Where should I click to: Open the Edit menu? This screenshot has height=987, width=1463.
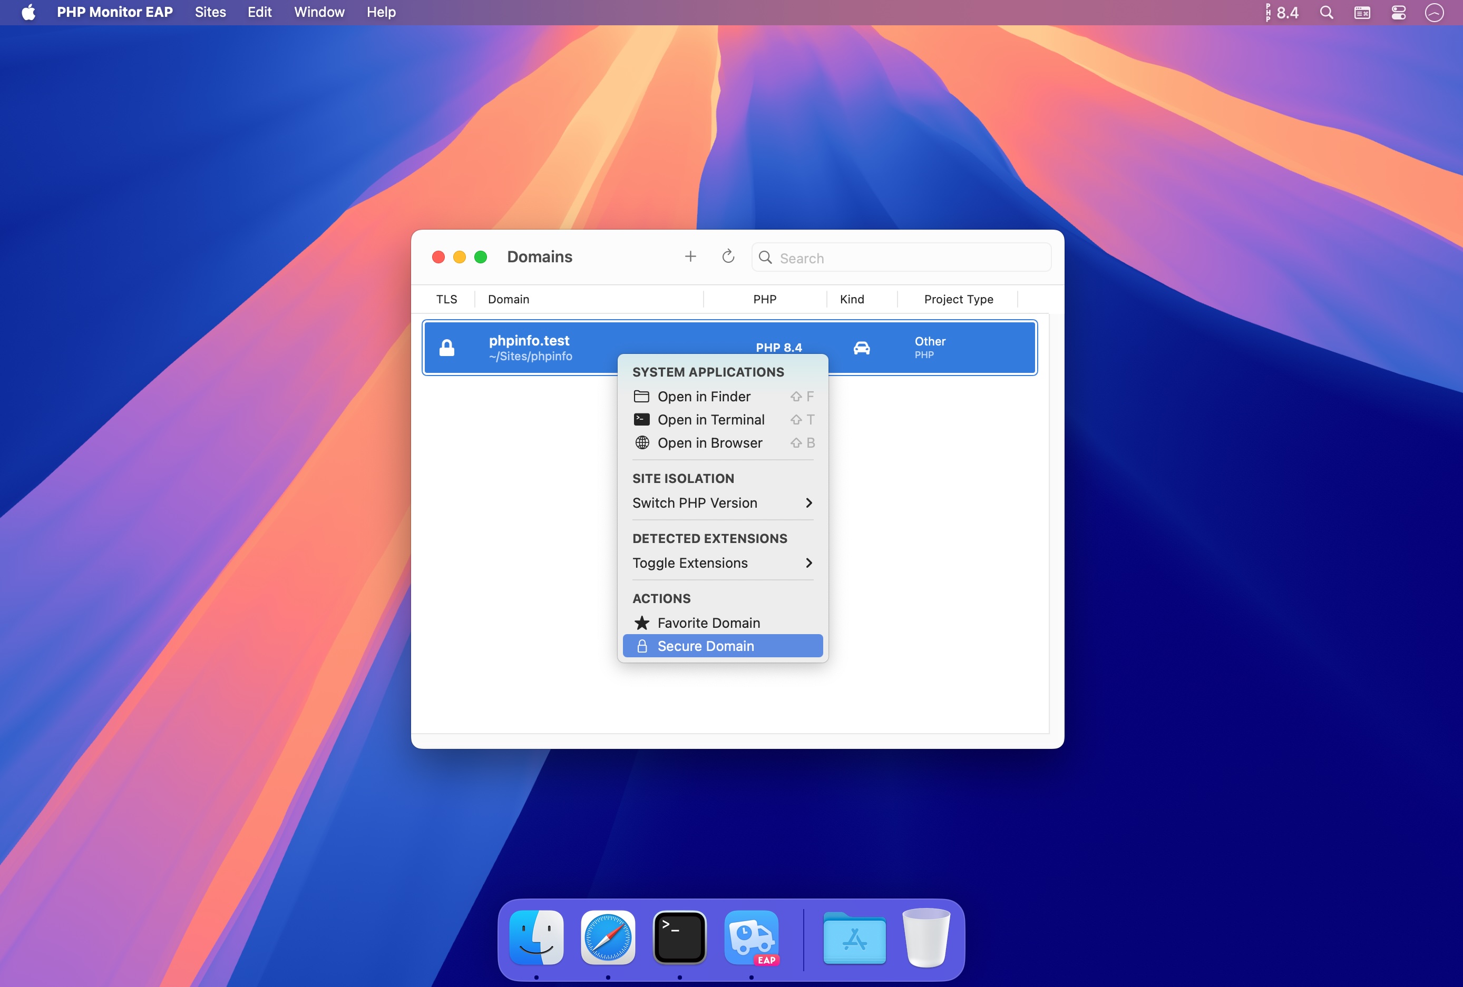coord(259,13)
